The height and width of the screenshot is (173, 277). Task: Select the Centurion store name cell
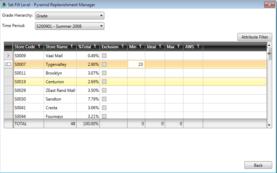tap(60, 81)
